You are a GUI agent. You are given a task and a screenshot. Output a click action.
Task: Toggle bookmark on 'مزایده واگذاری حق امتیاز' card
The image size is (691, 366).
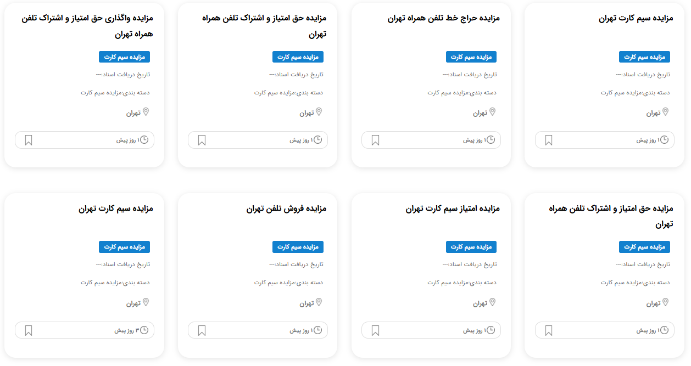(x=29, y=140)
